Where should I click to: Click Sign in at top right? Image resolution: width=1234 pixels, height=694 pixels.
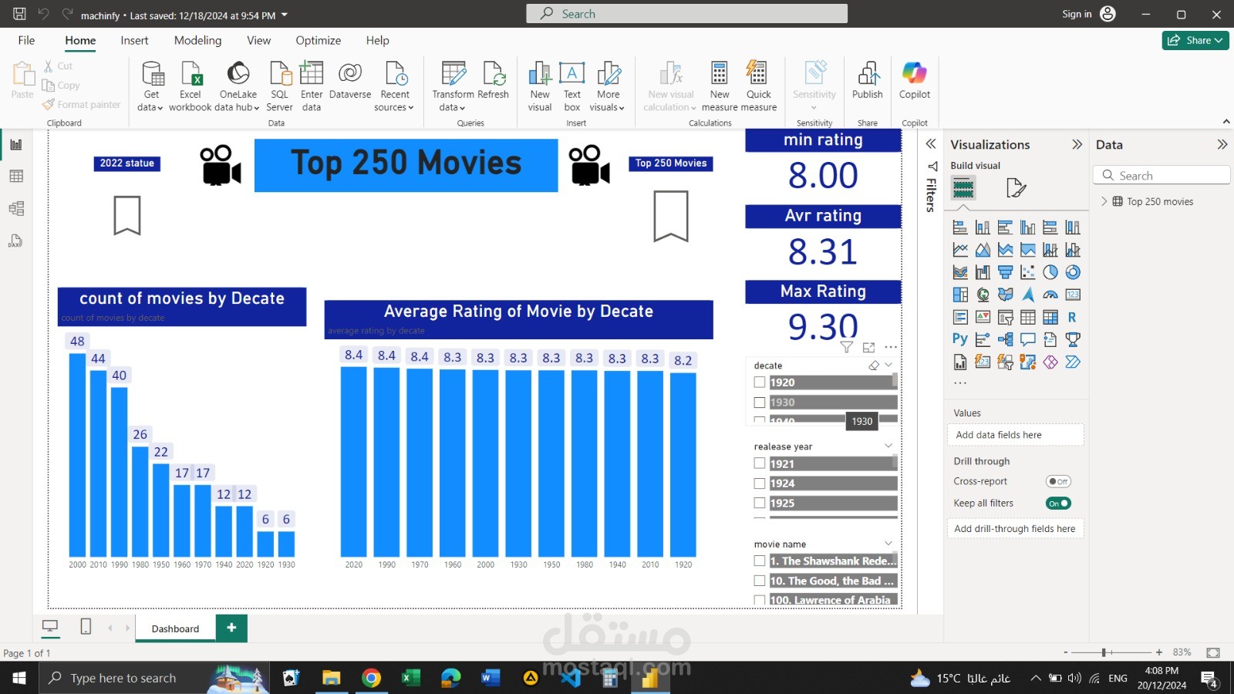click(x=1077, y=14)
